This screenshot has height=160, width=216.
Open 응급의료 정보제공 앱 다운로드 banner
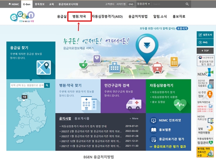click(x=205, y=83)
